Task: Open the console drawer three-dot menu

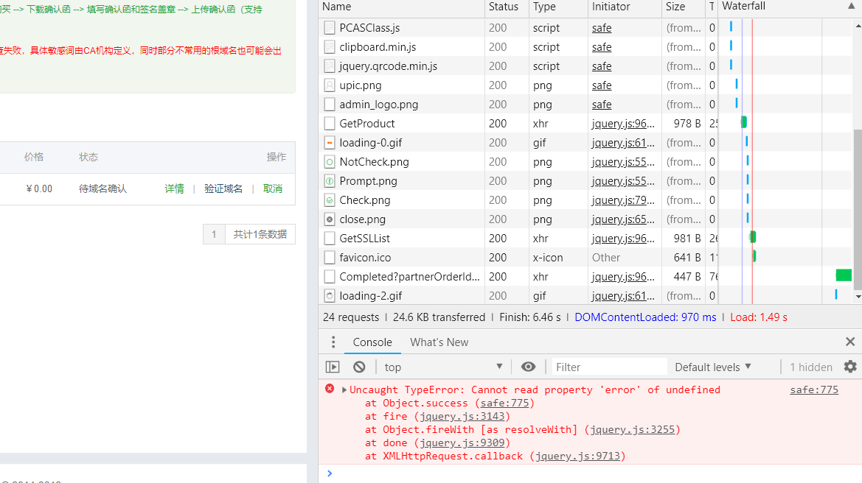Action: [333, 342]
